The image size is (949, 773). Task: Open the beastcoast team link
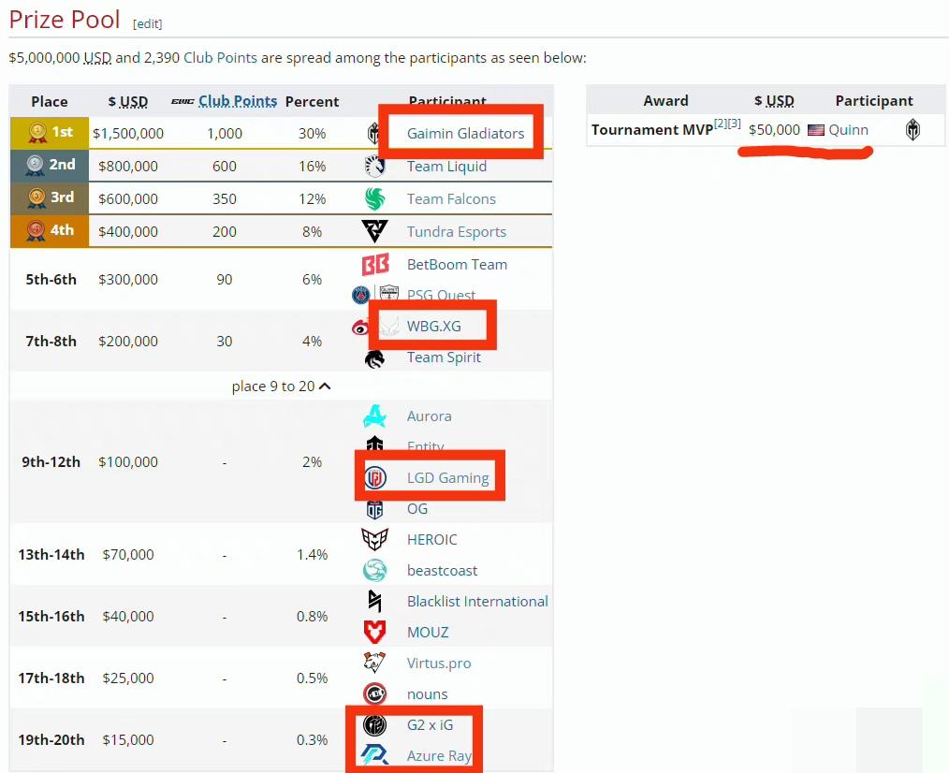443,571
